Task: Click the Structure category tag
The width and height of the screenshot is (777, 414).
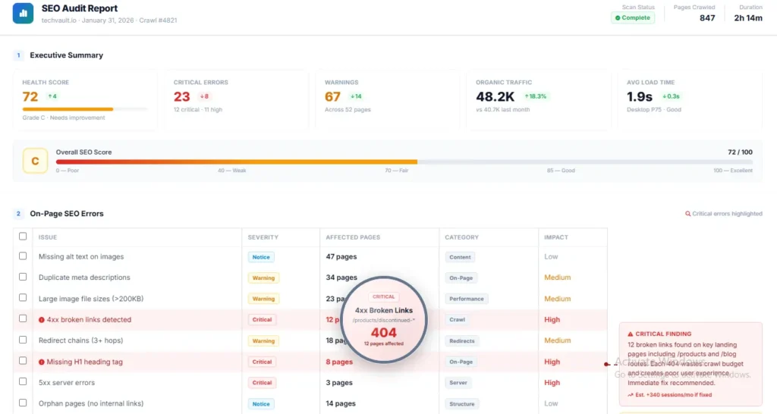Action: 462,404
